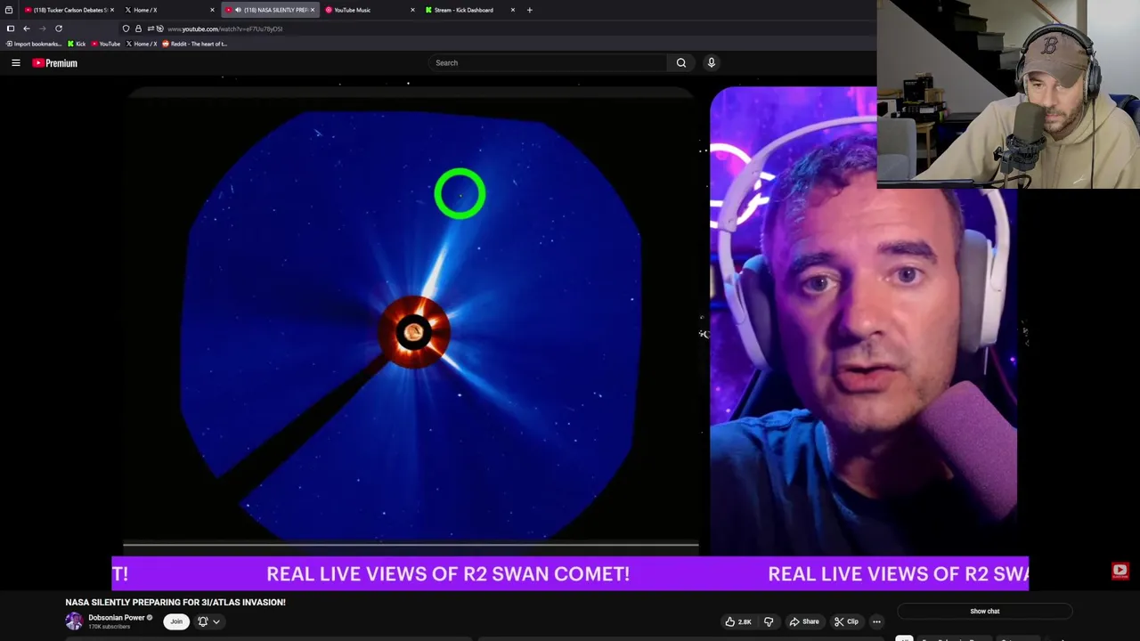This screenshot has width=1140, height=641.
Task: Open the YouTube guide hamburger menu
Action: click(16, 62)
